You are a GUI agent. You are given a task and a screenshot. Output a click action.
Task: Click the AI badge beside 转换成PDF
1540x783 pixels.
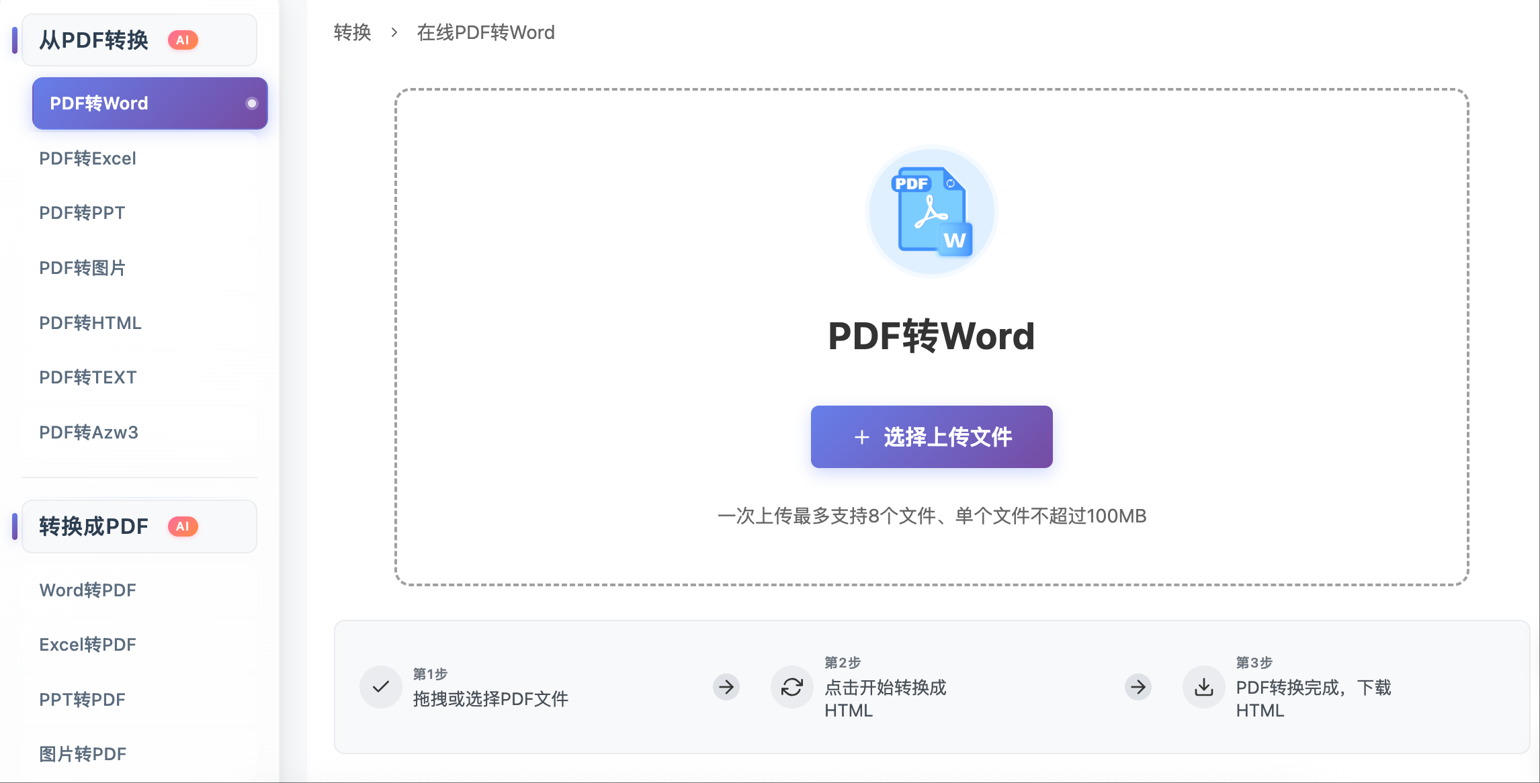(x=182, y=526)
